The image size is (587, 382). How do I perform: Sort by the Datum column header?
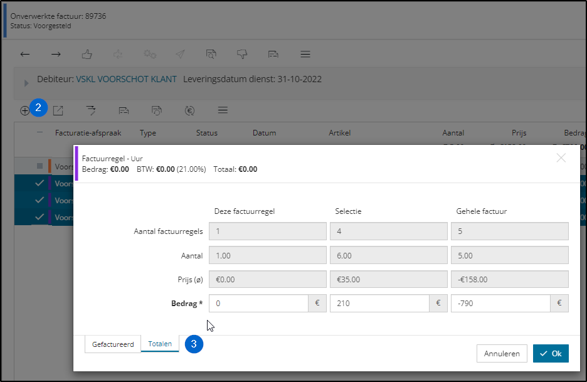[x=264, y=133]
